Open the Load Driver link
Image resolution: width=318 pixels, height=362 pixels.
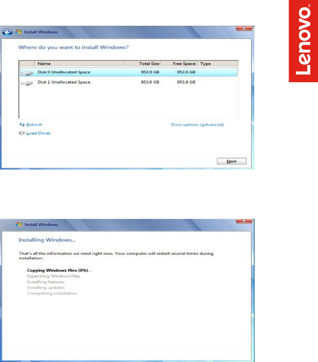pyautogui.click(x=38, y=133)
